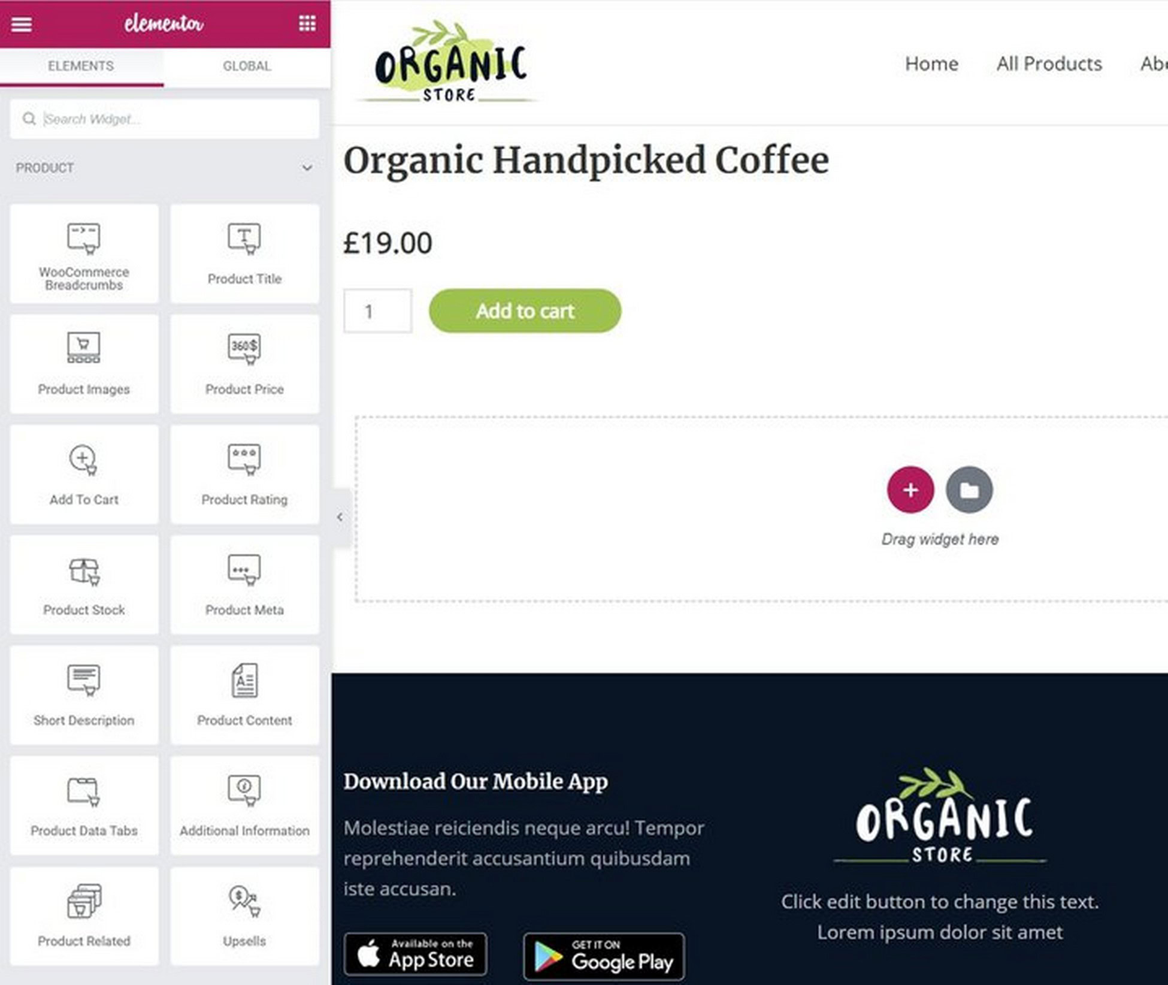This screenshot has width=1168, height=985.
Task: Open the Elementor grid apps menu
Action: 308,23
